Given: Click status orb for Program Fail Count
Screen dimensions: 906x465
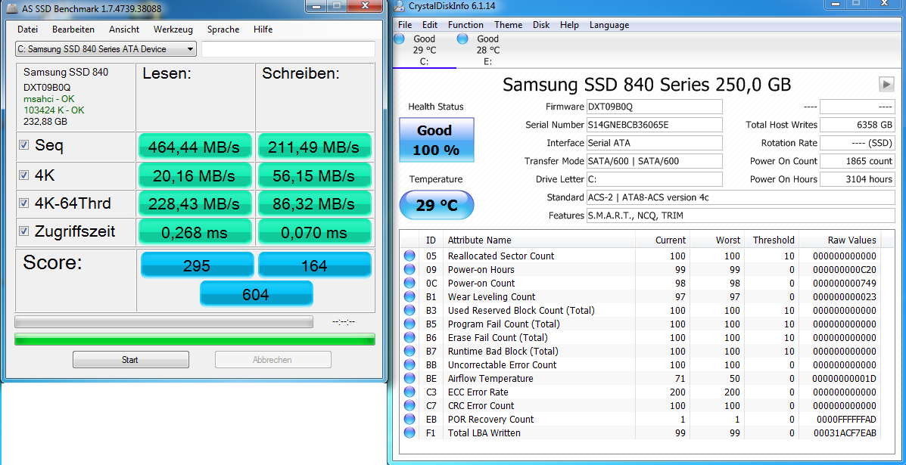Looking at the screenshot, I should tap(409, 324).
